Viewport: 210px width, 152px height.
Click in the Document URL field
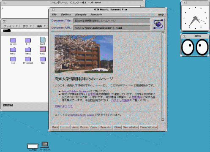[x=112, y=28]
